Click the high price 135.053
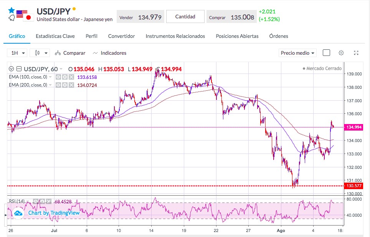Screen dimensions: 370x237 tap(114, 69)
